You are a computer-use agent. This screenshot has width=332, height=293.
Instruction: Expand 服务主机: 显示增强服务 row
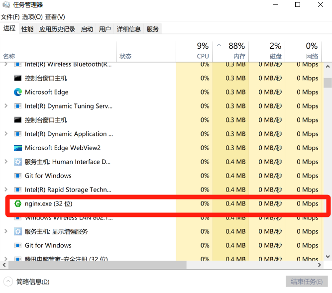(6, 231)
